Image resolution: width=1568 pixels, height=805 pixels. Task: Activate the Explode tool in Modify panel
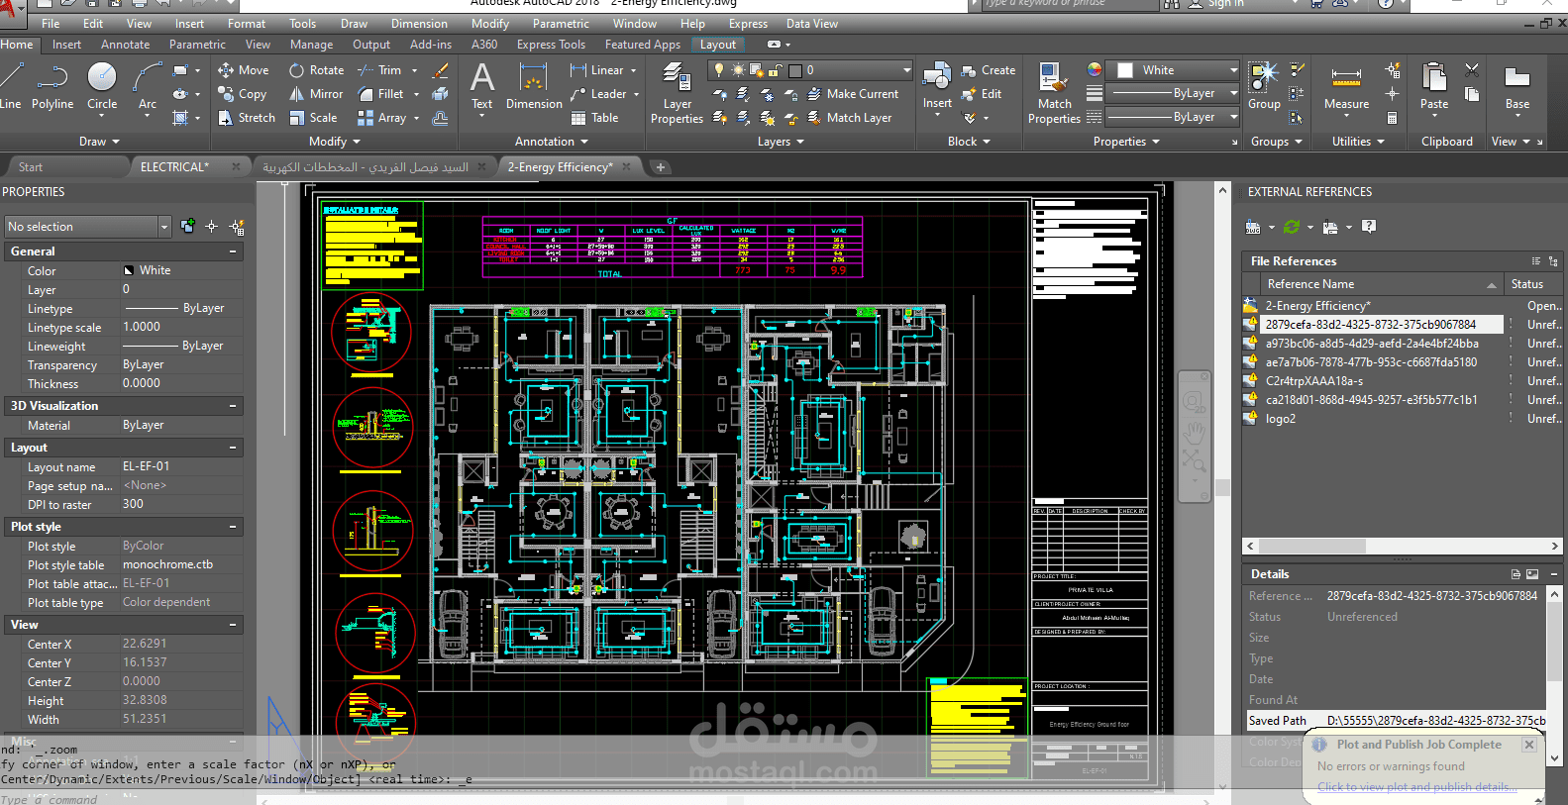441,94
